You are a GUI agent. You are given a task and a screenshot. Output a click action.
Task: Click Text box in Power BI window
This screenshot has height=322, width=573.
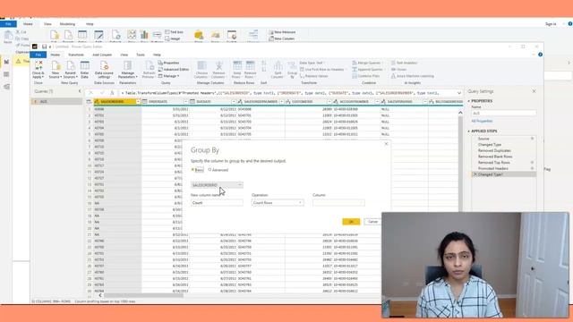click(174, 32)
